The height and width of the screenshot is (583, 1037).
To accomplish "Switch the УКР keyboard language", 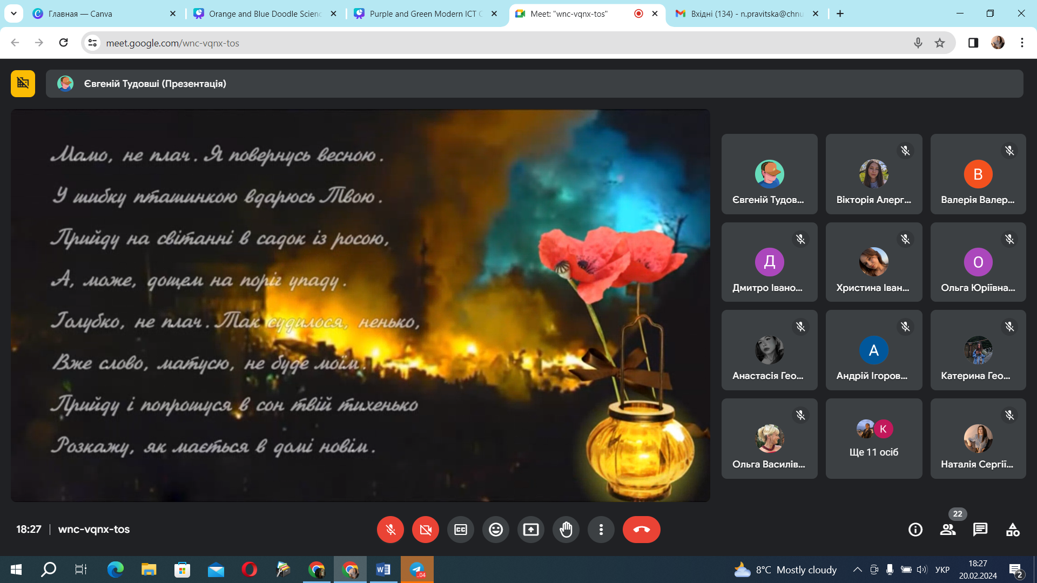I will 942,570.
